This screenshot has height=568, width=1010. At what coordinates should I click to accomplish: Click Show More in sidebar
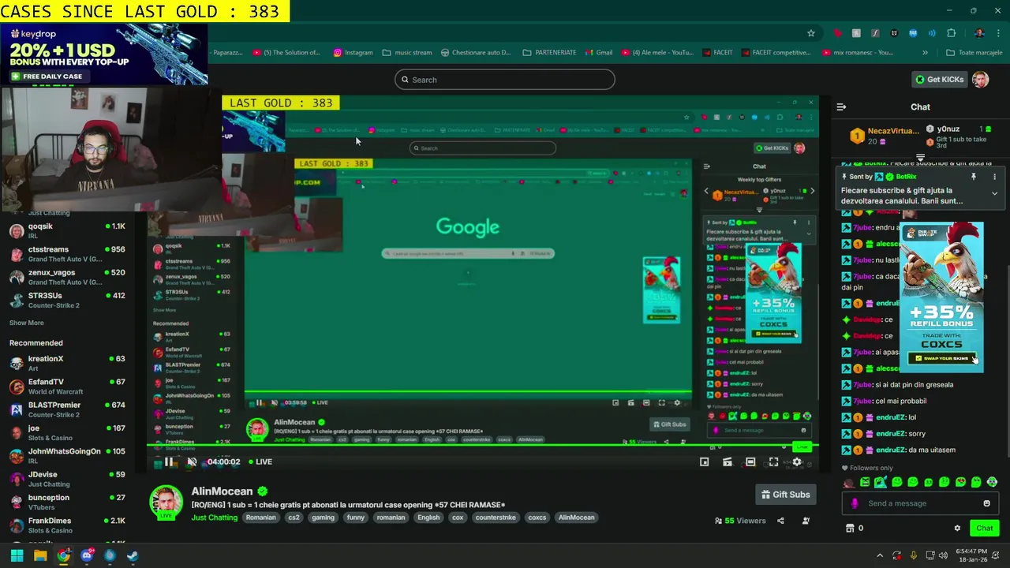26,323
